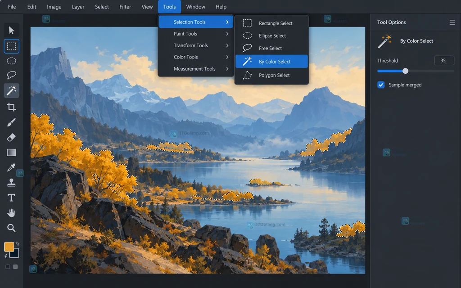Select the Free Select lasso tool in toolbox
The width and height of the screenshot is (461, 288).
tap(11, 75)
